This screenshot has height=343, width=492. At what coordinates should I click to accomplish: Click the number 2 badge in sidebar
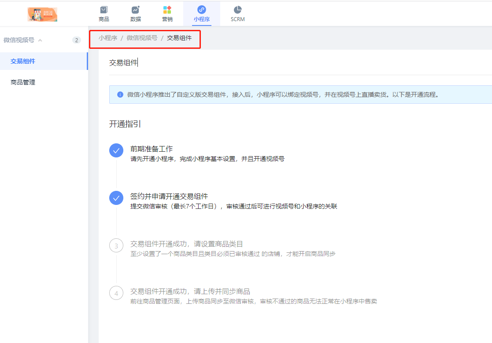pyautogui.click(x=76, y=40)
